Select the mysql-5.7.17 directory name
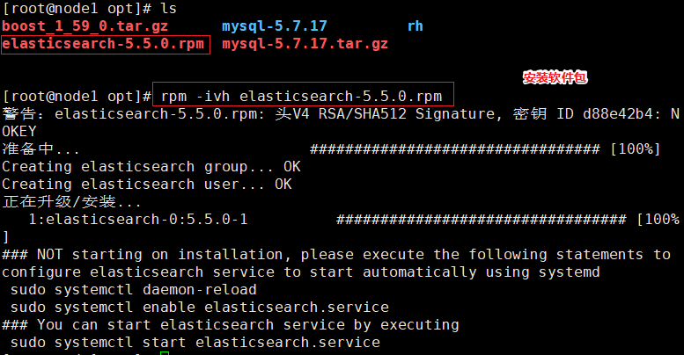The height and width of the screenshot is (355, 684). (x=275, y=26)
